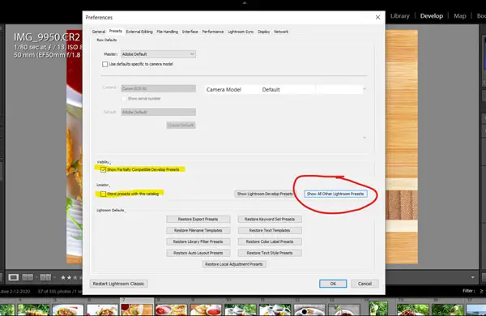Collapse top panel using the top arrow
The image size is (486, 316).
[245, 2]
